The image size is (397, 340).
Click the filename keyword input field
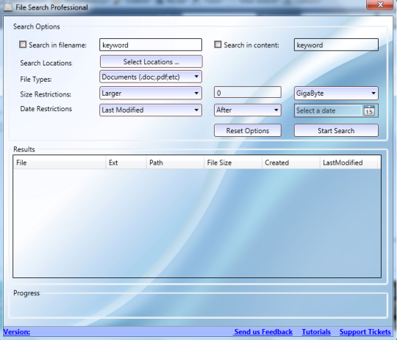point(151,45)
